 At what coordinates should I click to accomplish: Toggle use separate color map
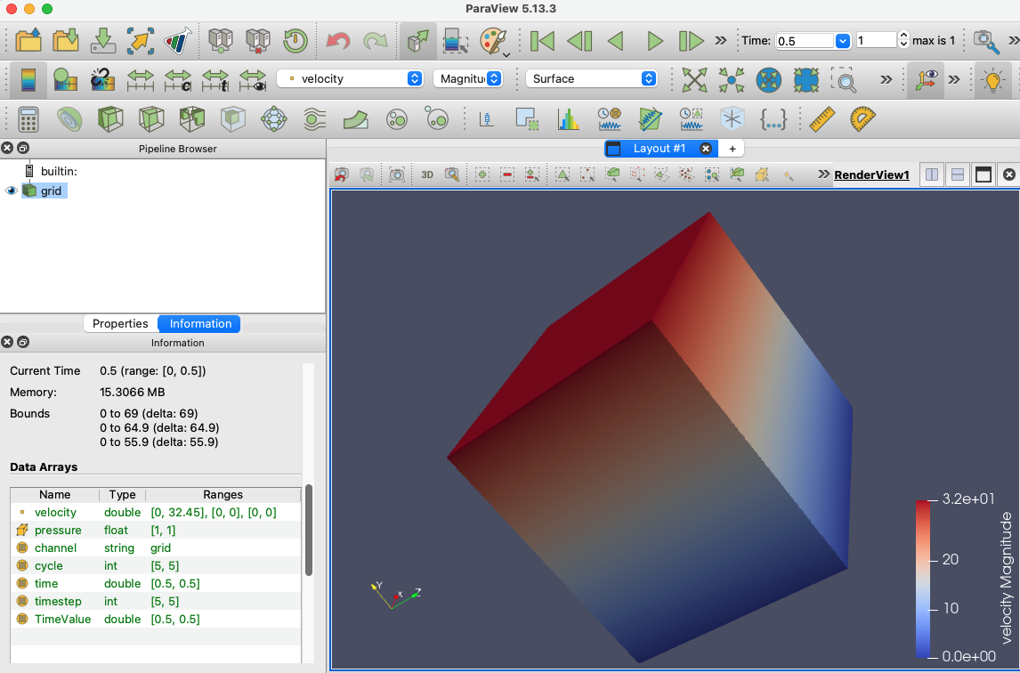(102, 79)
